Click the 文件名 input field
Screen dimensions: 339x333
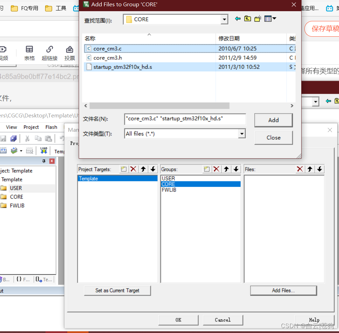(185, 119)
